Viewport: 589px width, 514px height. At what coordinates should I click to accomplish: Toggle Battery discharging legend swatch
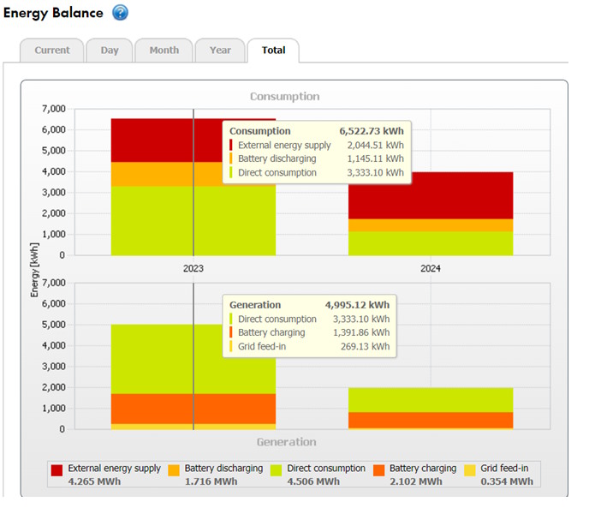pyautogui.click(x=173, y=469)
